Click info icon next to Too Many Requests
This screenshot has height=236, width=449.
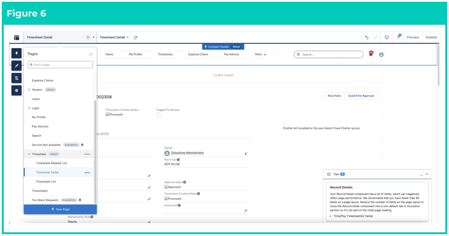(80, 200)
